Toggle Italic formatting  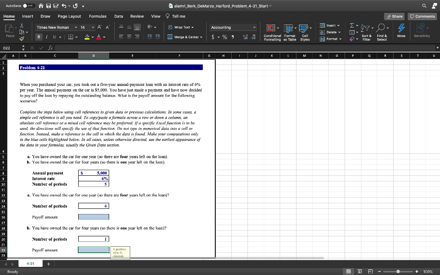point(46,37)
